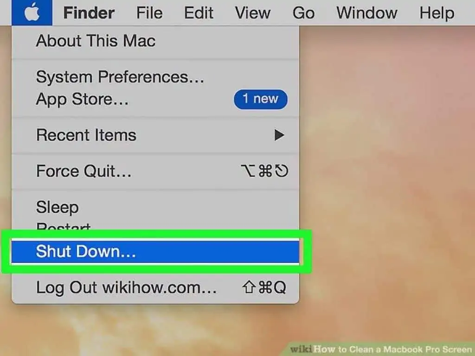
Task: Open the Window menu
Action: coord(366,13)
